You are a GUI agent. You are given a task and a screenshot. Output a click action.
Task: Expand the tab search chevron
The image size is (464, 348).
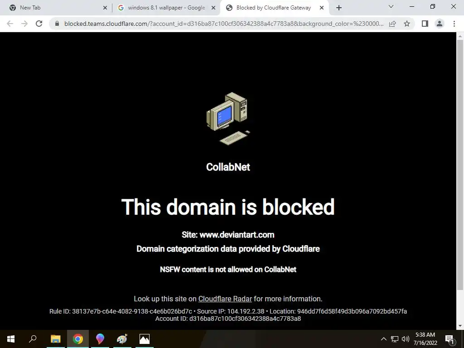pyautogui.click(x=391, y=6)
